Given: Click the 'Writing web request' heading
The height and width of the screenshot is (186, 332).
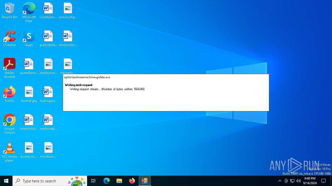Looking at the screenshot, I should coord(79,85).
